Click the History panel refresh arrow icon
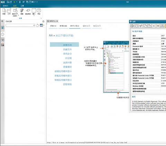This screenshot has width=166, height=146. pos(37,25)
